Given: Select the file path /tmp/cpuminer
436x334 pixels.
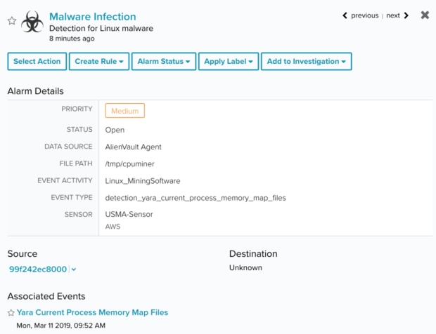Looking at the screenshot, I should coord(129,164).
